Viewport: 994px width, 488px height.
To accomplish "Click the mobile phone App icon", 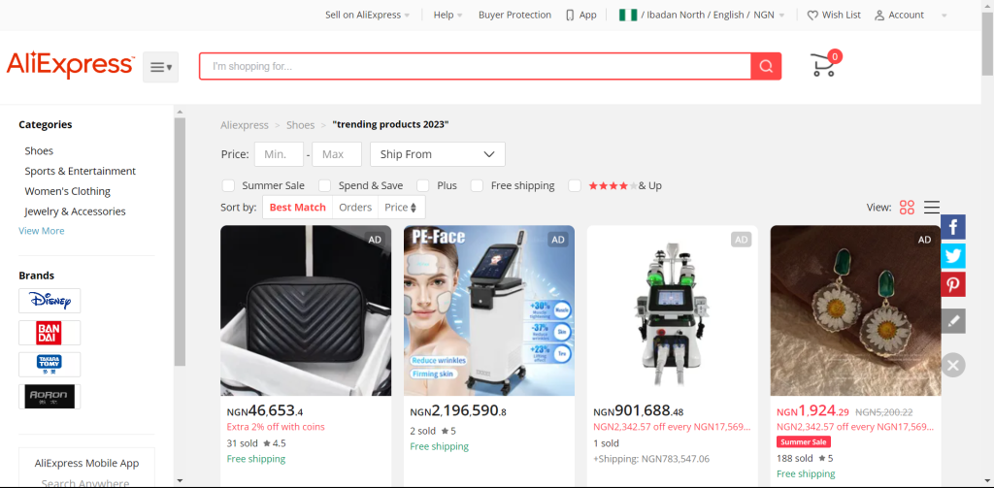I will 570,16.
